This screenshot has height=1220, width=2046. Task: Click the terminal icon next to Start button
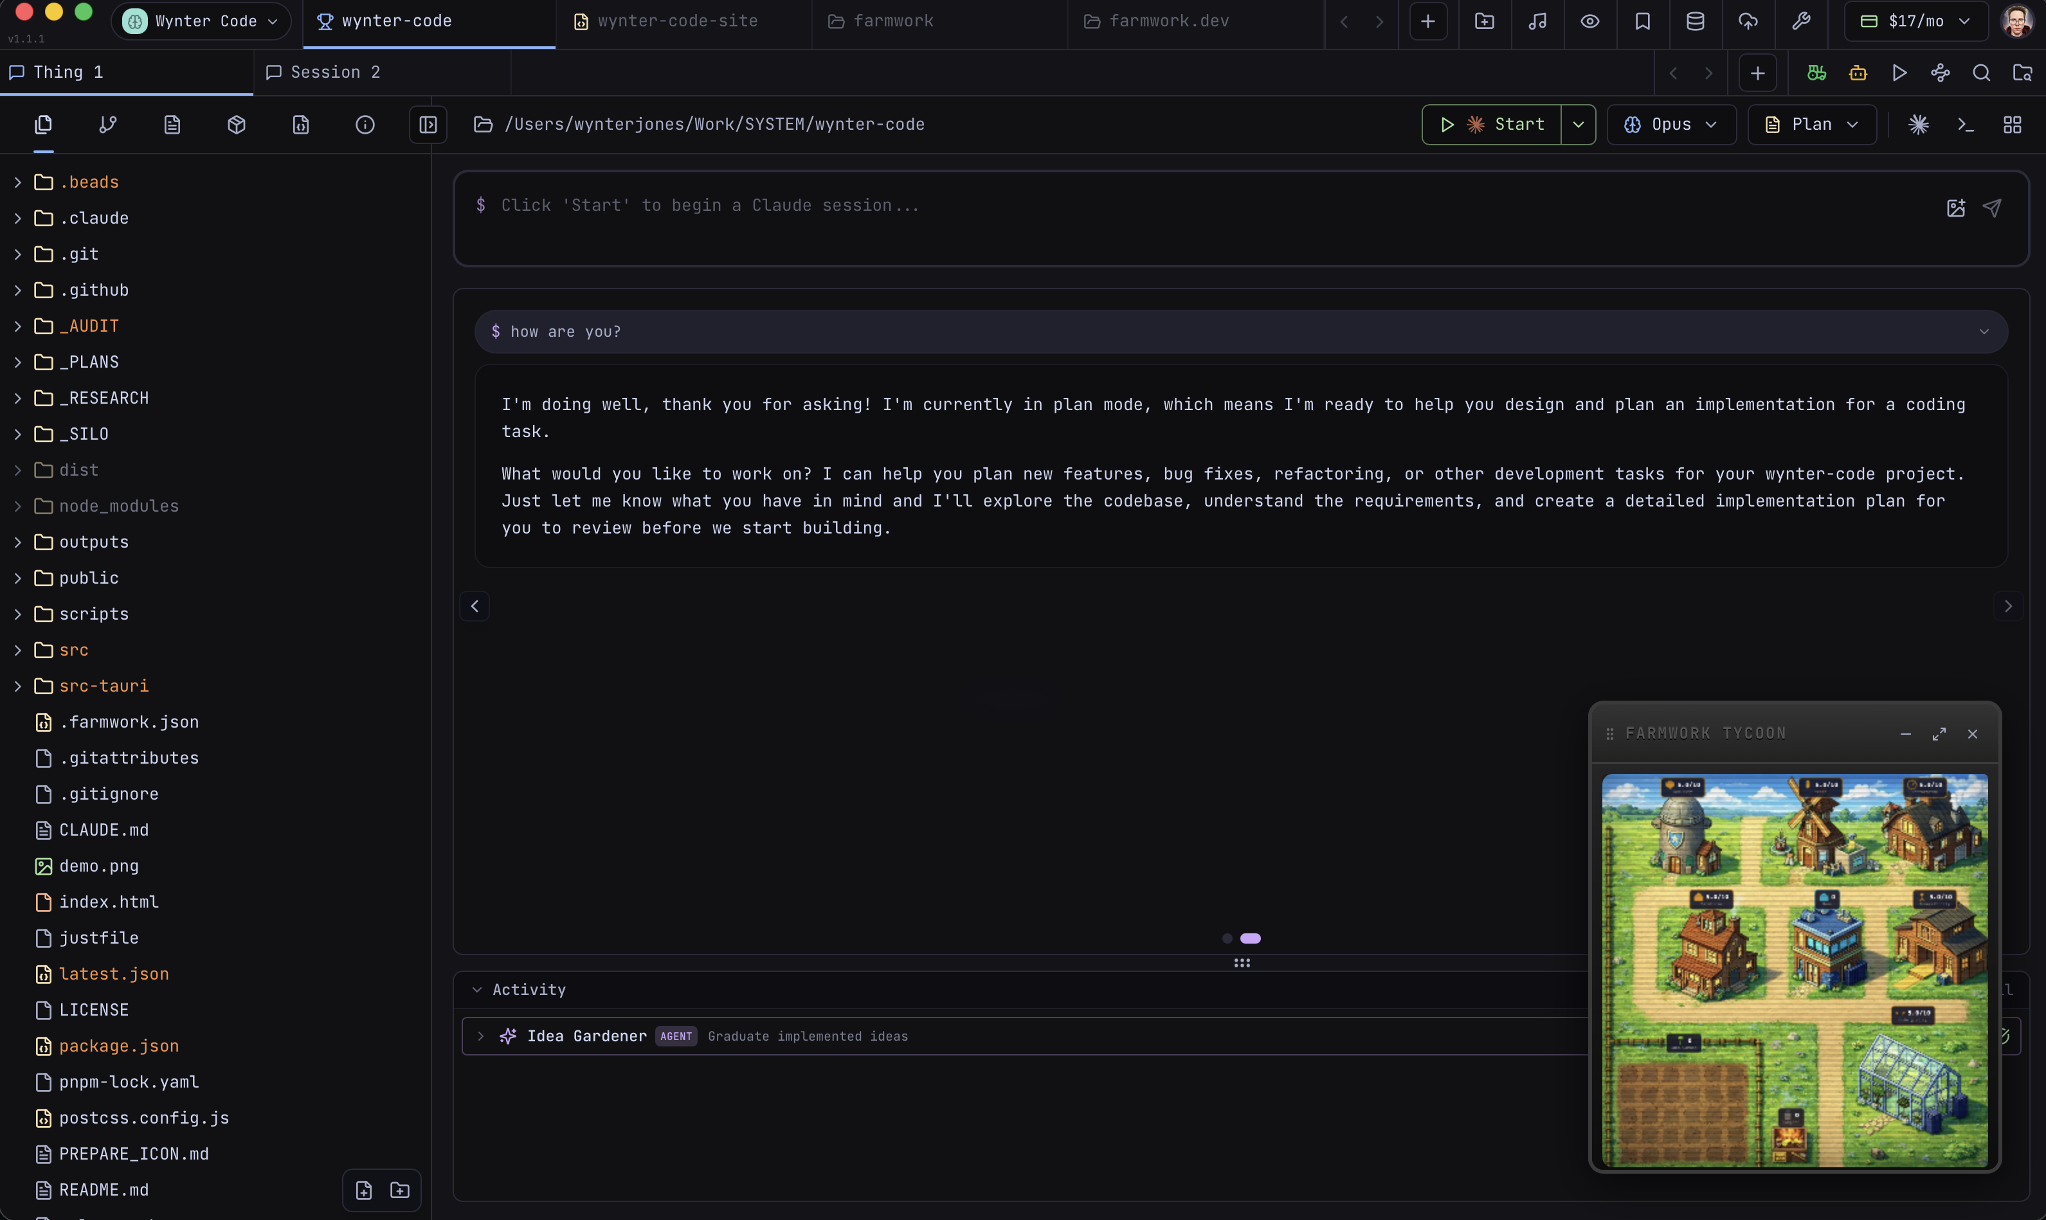coord(1966,124)
